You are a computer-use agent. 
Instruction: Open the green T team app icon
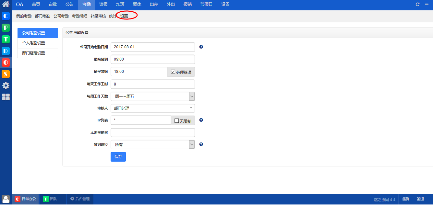tap(6, 40)
